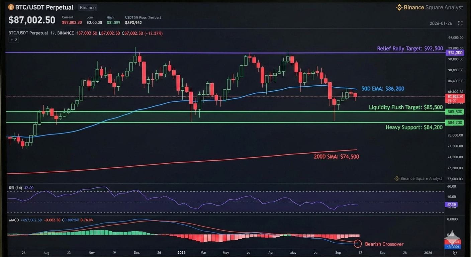Click the large $87,002.50 price
The height and width of the screenshot is (257, 471).
click(32, 20)
